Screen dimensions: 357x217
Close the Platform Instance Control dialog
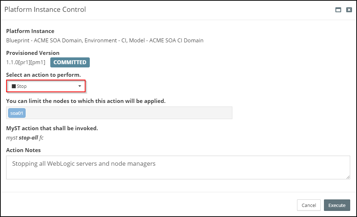pyautogui.click(x=349, y=10)
